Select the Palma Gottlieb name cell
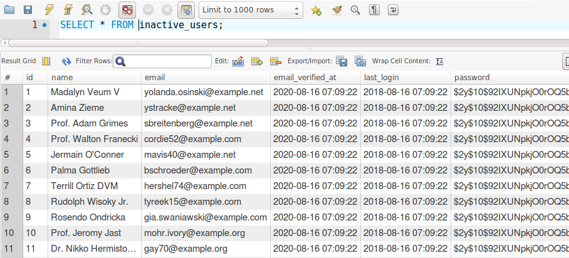The height and width of the screenshot is (258, 569). point(95,170)
